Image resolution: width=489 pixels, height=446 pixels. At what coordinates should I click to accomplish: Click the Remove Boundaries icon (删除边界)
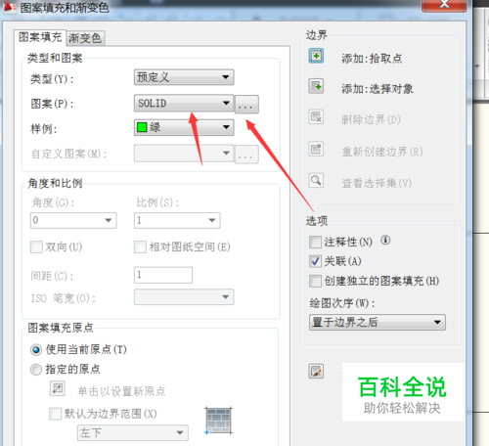click(x=316, y=117)
